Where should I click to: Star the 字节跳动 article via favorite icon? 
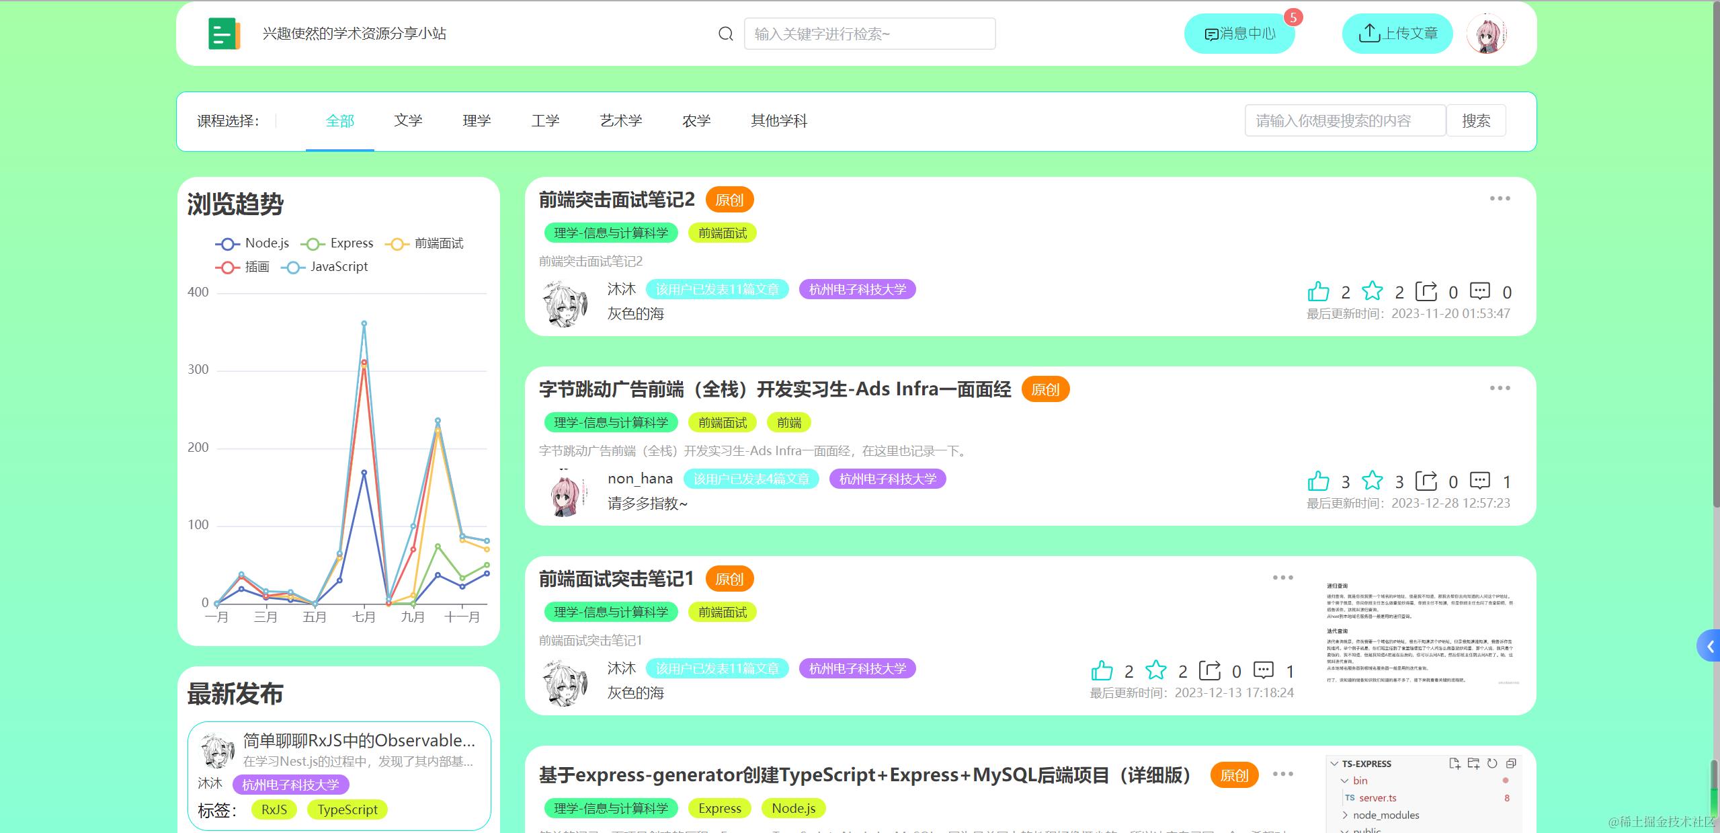tap(1371, 480)
